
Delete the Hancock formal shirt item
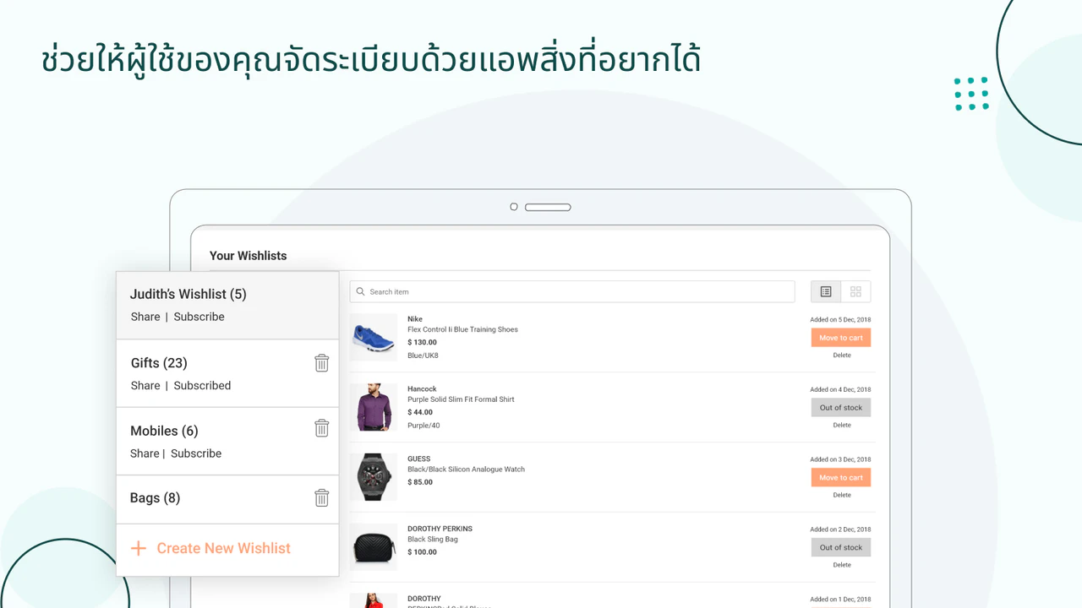pos(842,426)
